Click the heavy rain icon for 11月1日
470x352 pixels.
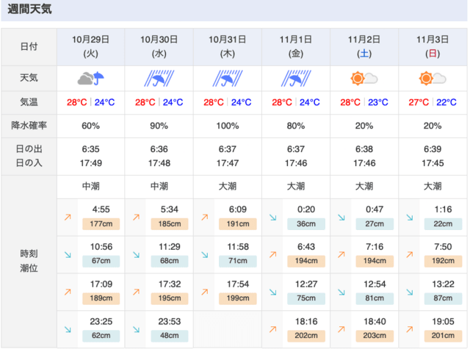pyautogui.click(x=296, y=79)
